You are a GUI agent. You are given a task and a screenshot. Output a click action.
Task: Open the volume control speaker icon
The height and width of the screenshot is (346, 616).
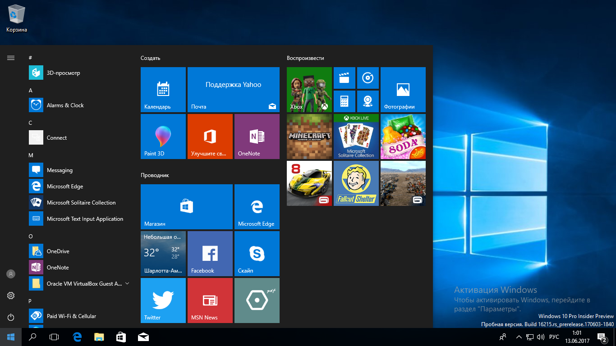(x=541, y=337)
